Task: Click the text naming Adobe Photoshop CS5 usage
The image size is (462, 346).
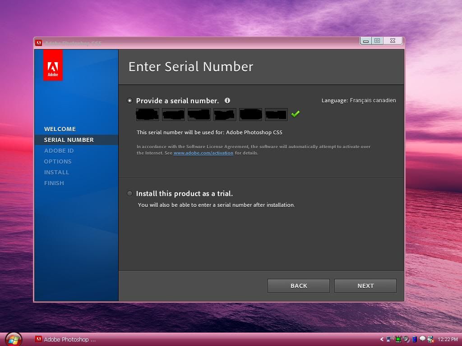Action: [209, 132]
